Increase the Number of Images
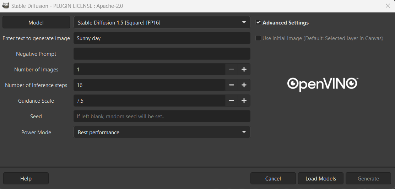This screenshot has width=395, height=189. (244, 70)
